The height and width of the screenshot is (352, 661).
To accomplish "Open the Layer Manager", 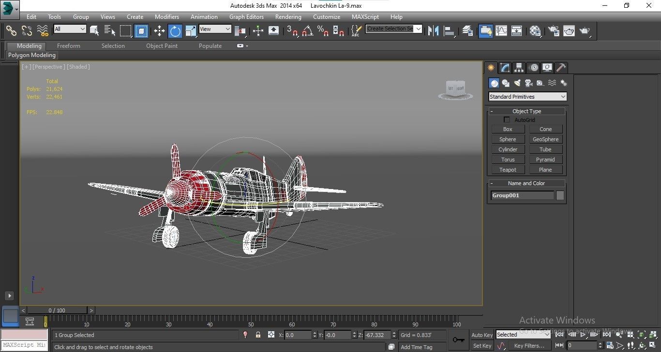I will point(467,31).
